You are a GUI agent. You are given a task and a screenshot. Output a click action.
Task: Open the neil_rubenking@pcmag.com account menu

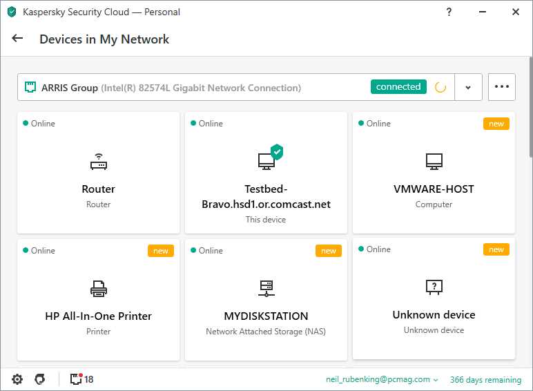[382, 379]
